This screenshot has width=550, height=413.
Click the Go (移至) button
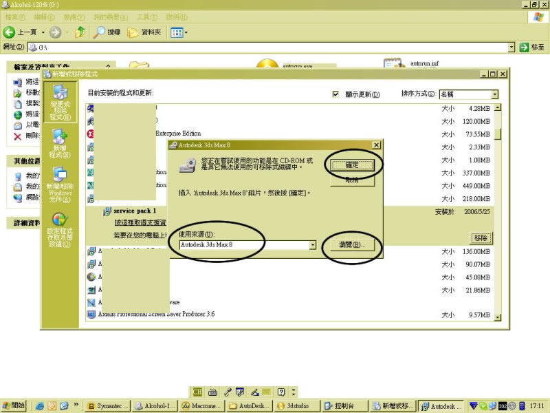[x=532, y=47]
